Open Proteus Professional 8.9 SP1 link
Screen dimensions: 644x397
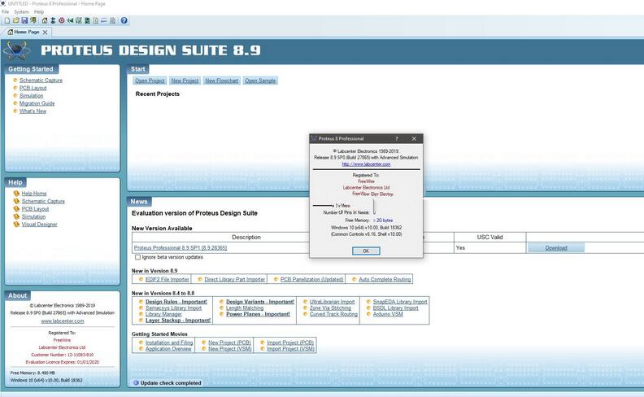[x=181, y=248]
